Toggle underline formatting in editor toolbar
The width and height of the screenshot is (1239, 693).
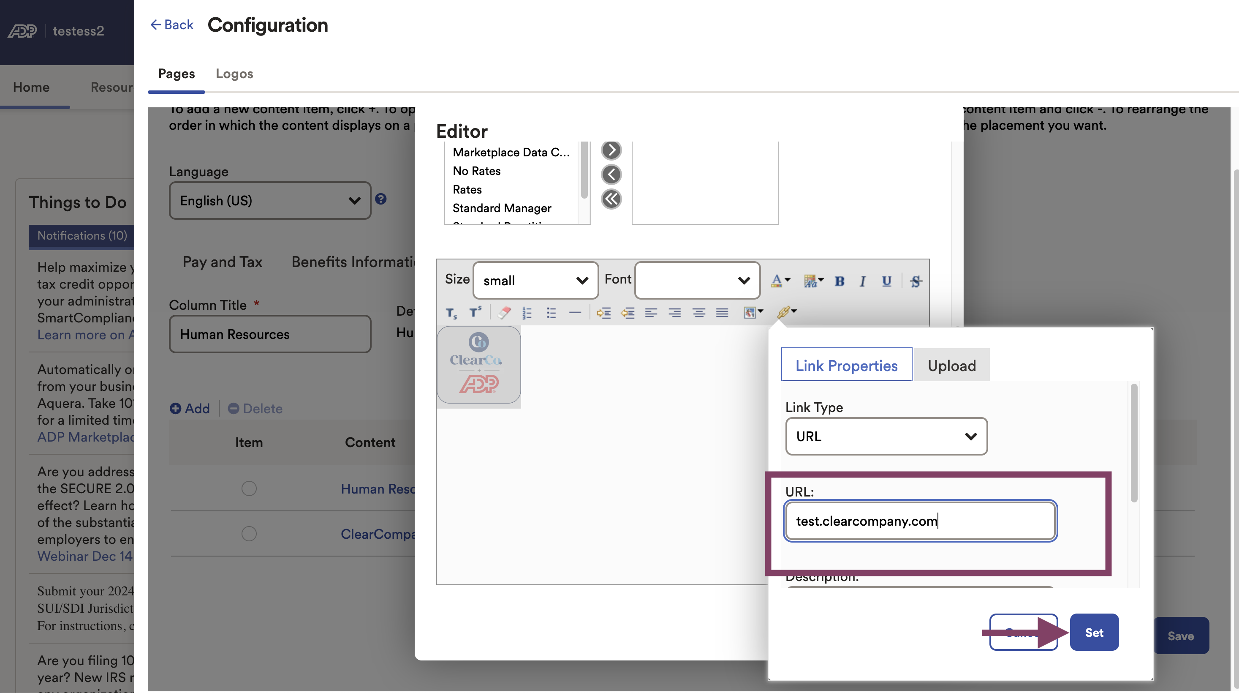886,281
